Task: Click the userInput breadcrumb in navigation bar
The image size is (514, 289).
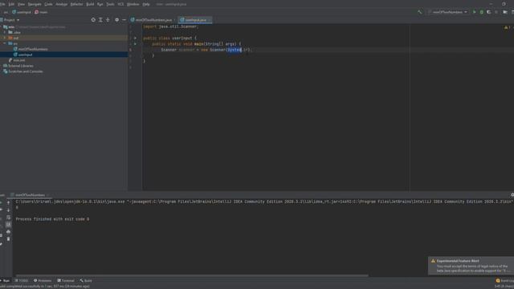Action: click(x=22, y=12)
